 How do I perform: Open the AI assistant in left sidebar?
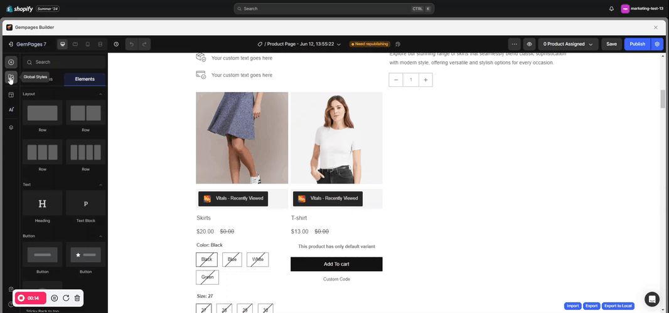(11, 110)
